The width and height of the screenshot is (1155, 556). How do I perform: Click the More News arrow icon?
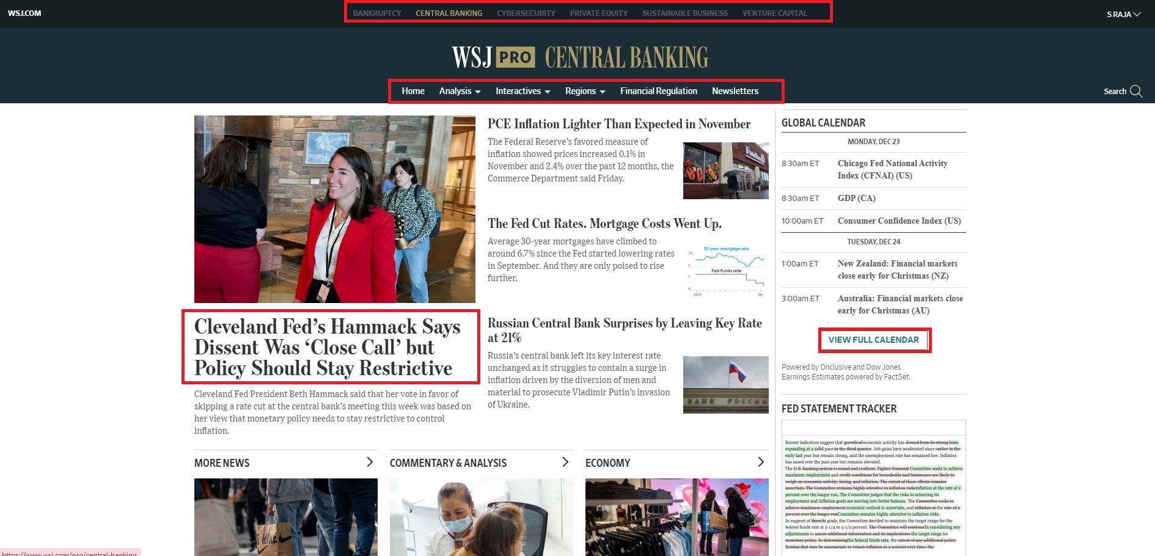369,462
